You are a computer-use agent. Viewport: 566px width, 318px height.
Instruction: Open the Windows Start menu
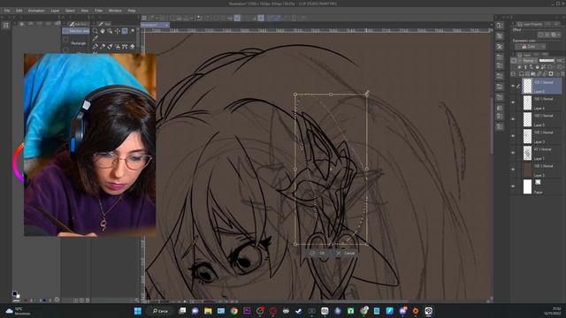click(138, 311)
